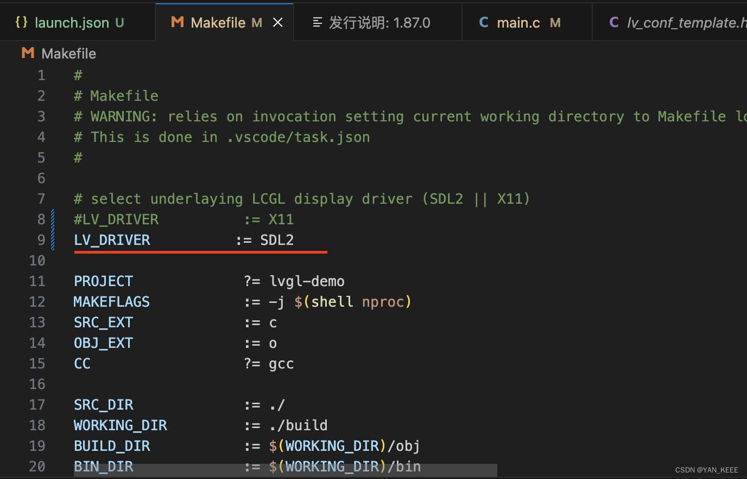The width and height of the screenshot is (747, 479).
Task: Click the BIN_DIR variable name
Action: pos(103,467)
